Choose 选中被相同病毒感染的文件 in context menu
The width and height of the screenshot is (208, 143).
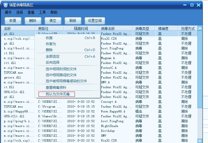(x=67, y=81)
